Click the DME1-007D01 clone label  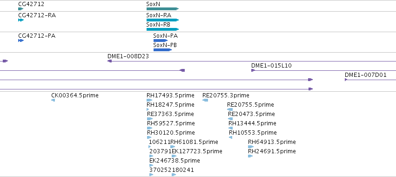[x=365, y=75]
